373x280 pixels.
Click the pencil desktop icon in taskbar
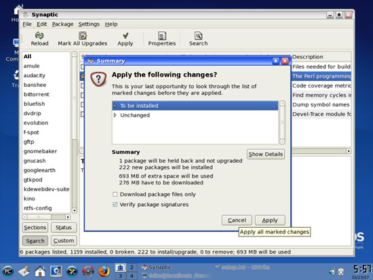pyautogui.click(x=24, y=271)
